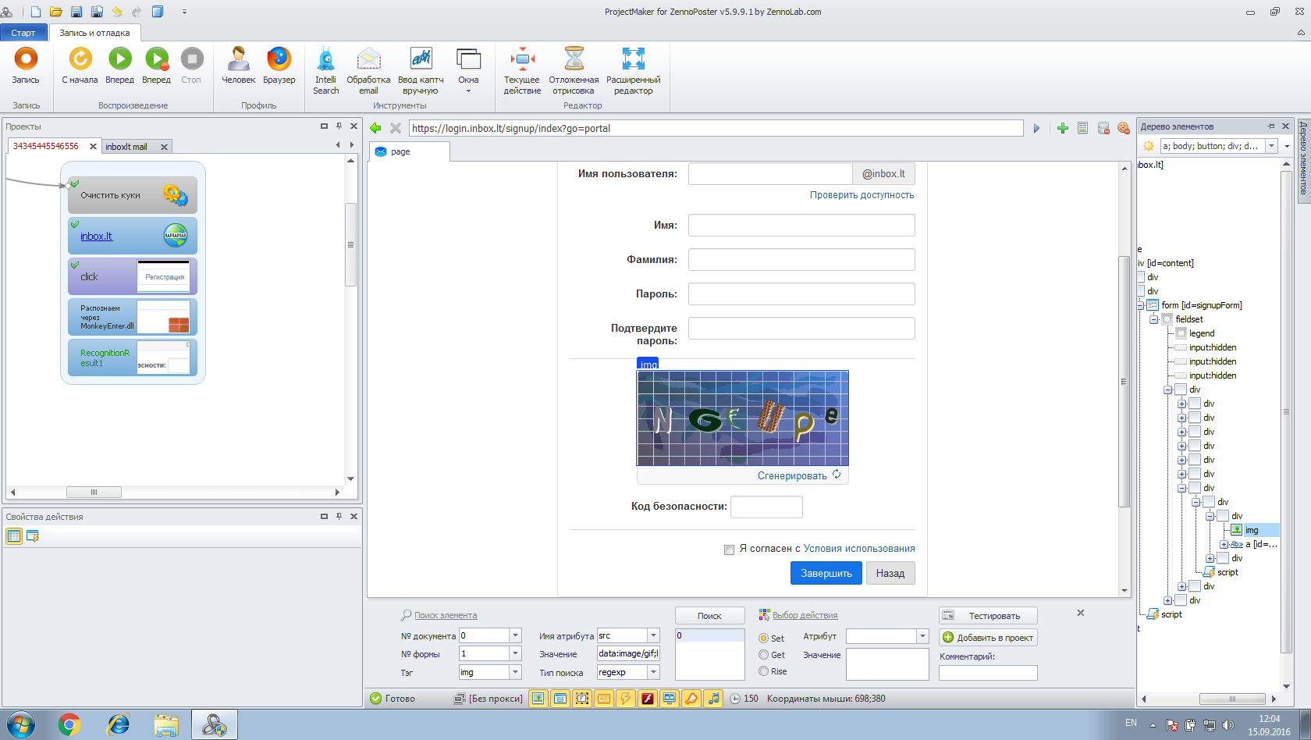Collapse the form signupForm tree node

pos(1140,305)
